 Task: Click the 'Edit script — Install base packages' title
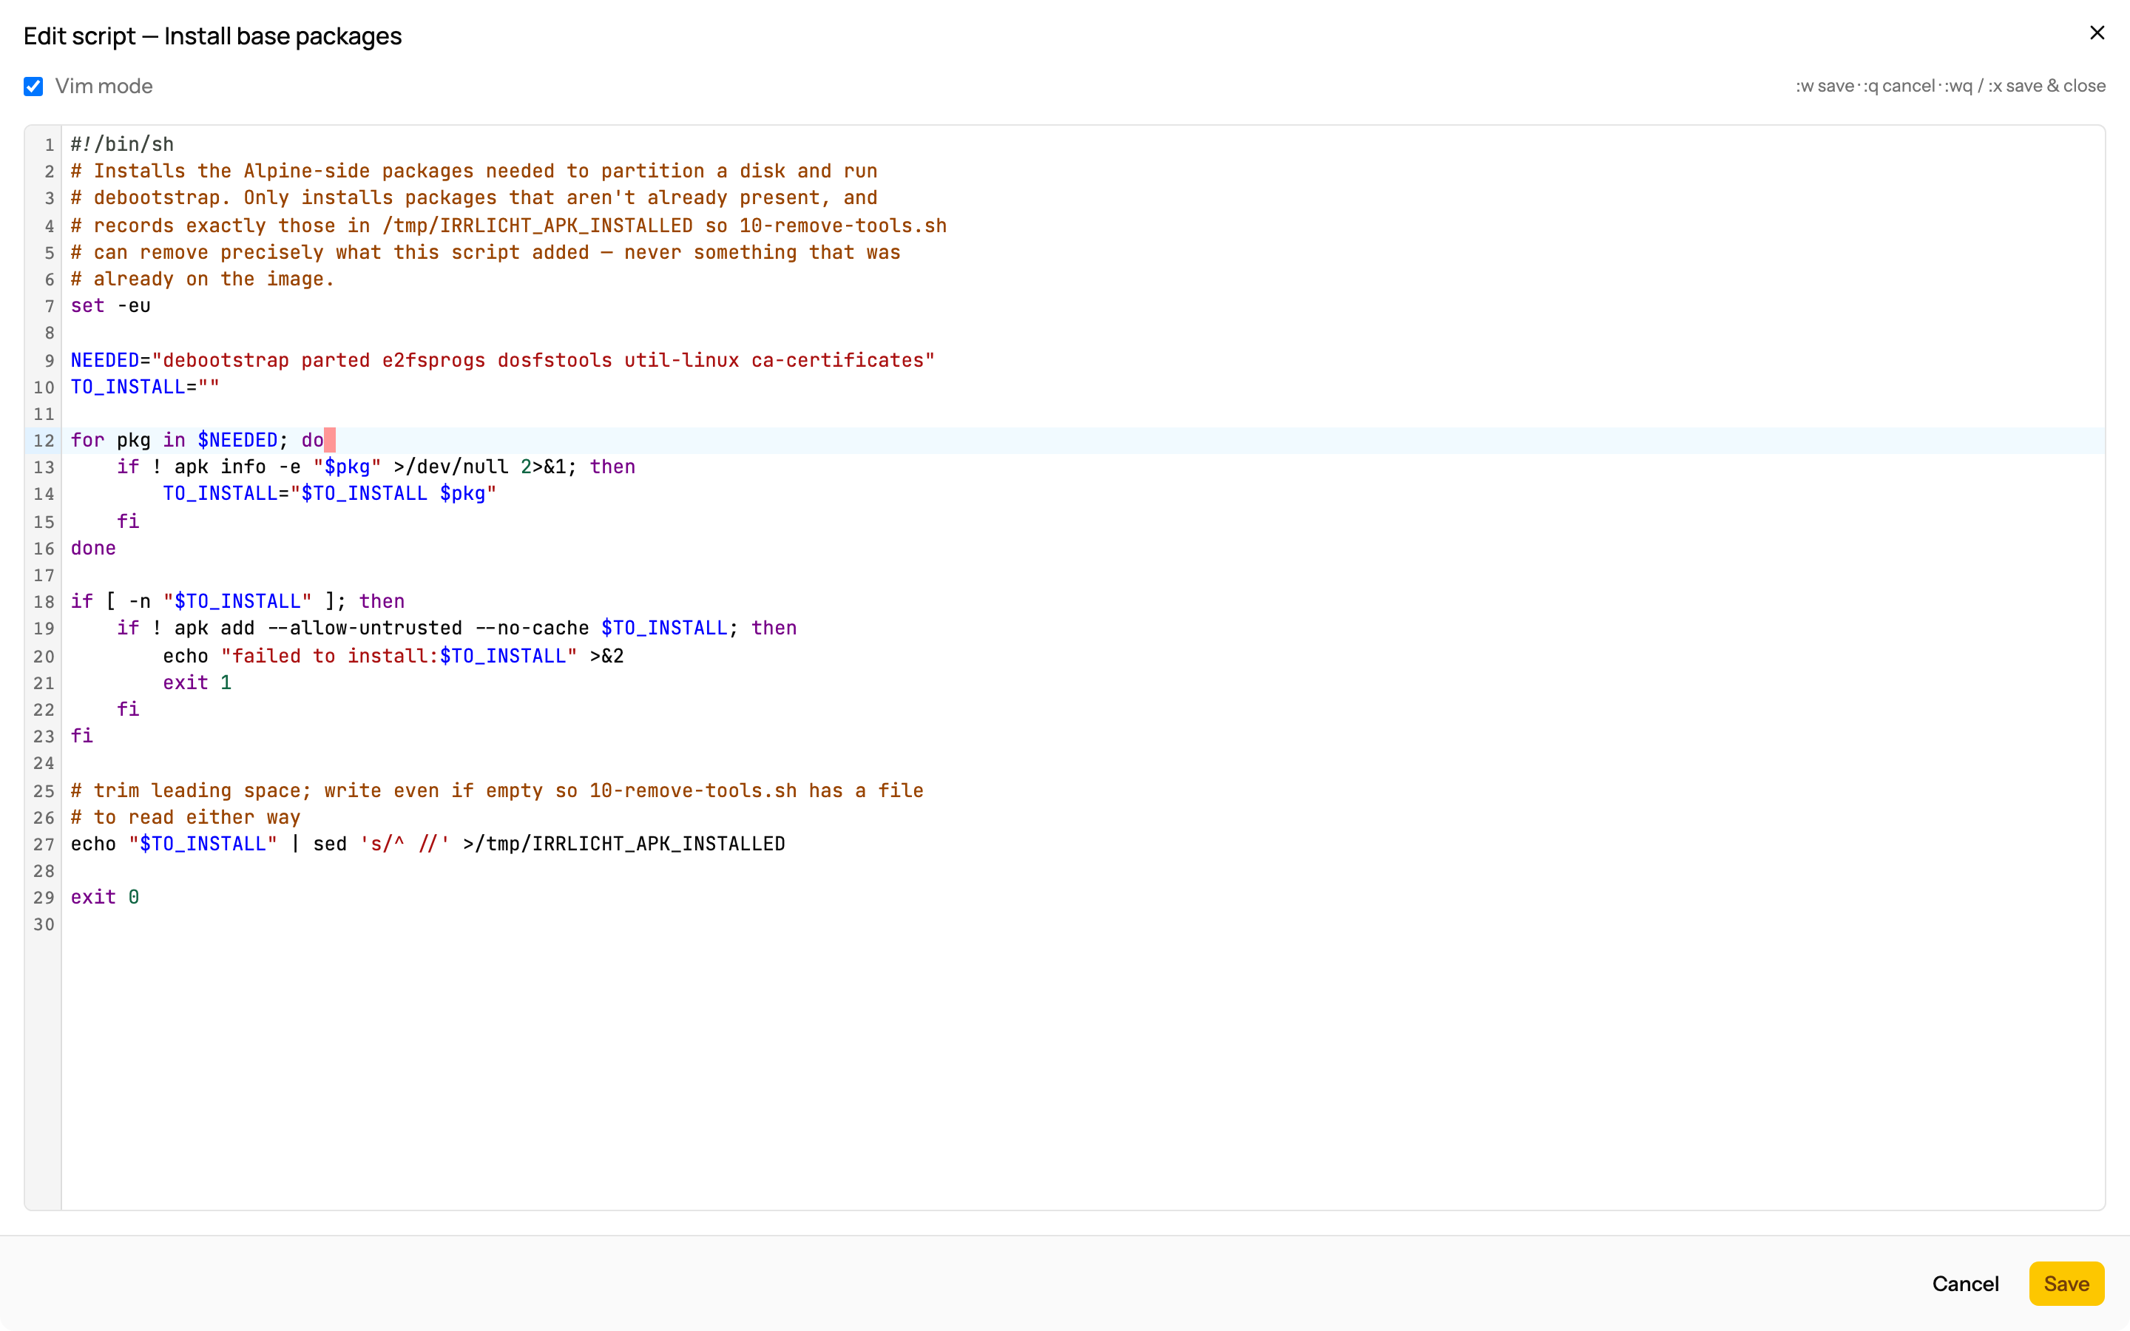tap(213, 36)
